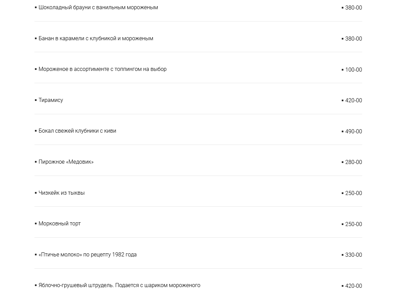Open the Яблочно-грушевый штрудель entry
The width and height of the screenshot is (396, 298).
pos(119,285)
